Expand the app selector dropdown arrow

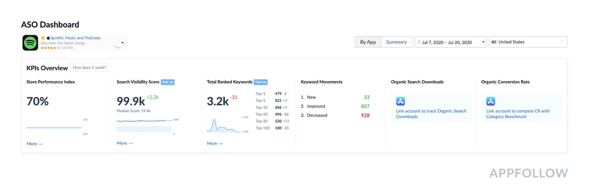click(122, 43)
